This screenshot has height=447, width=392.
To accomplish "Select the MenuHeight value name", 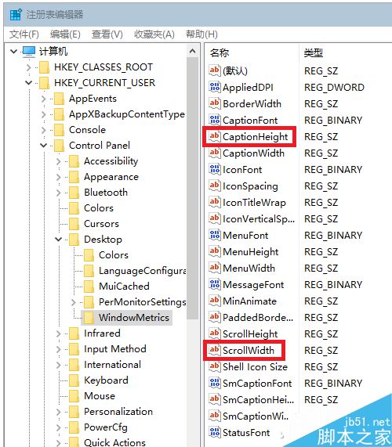I will pos(251,252).
